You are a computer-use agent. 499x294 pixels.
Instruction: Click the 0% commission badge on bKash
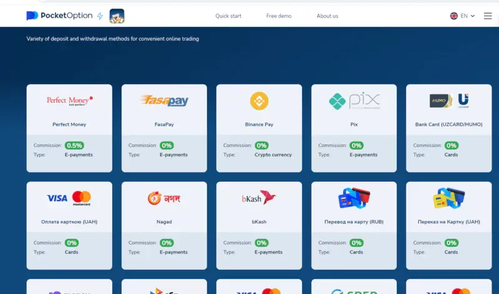[x=261, y=243]
